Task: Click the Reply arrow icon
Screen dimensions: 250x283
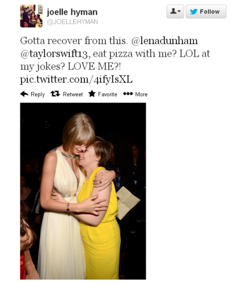Action: pos(24,94)
